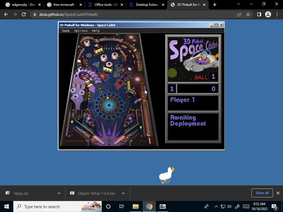Open the pen workspace tray icon
Viewport: 283px width, 212px height.
pyautogui.click(x=237, y=206)
